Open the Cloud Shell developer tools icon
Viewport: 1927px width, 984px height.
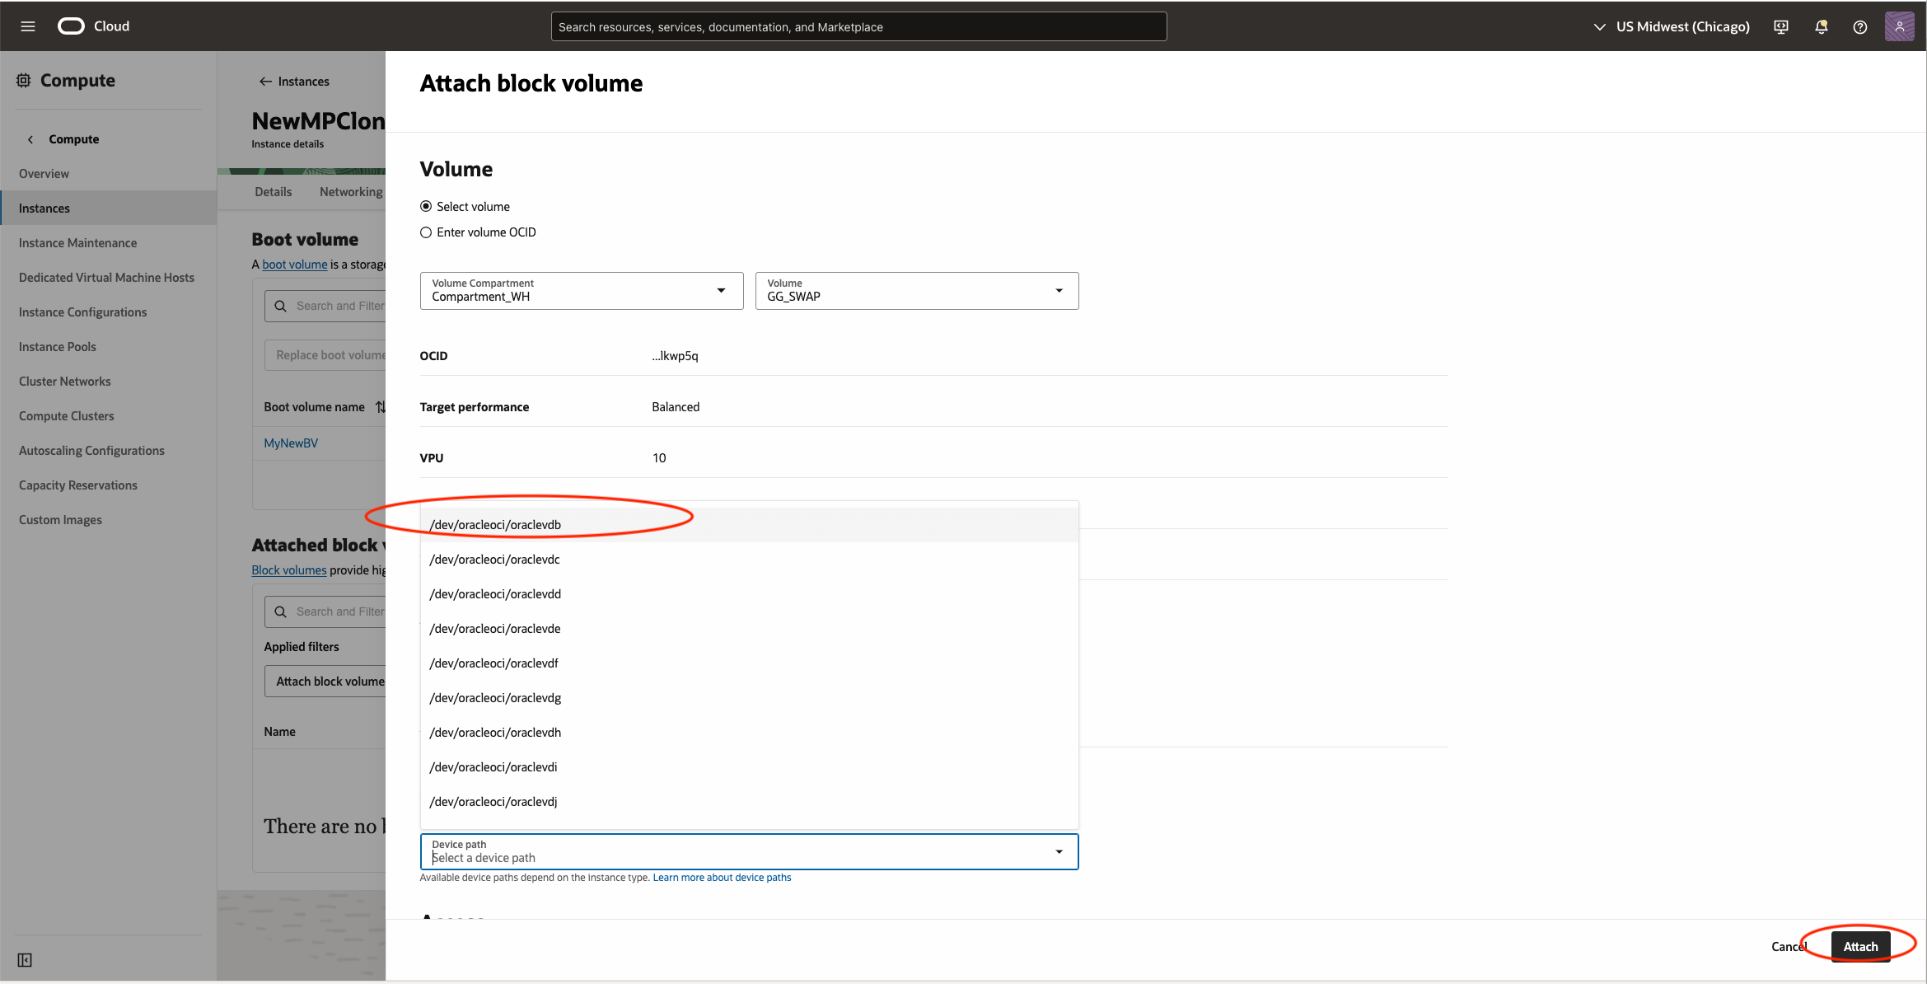pyautogui.click(x=1781, y=26)
